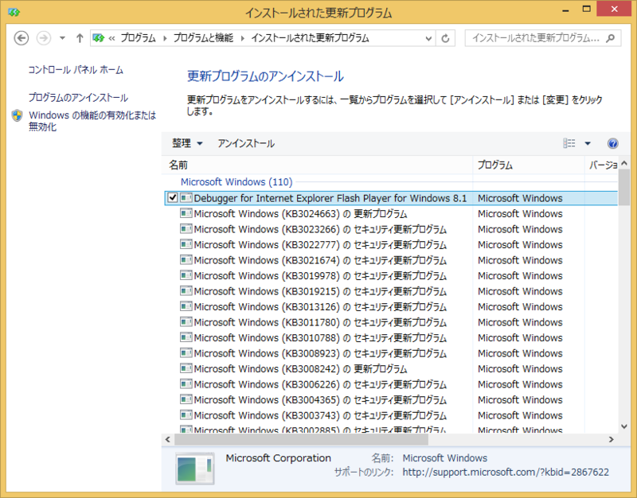The image size is (637, 498).
Task: Click the icon of KB3006226 update
Action: point(186,384)
